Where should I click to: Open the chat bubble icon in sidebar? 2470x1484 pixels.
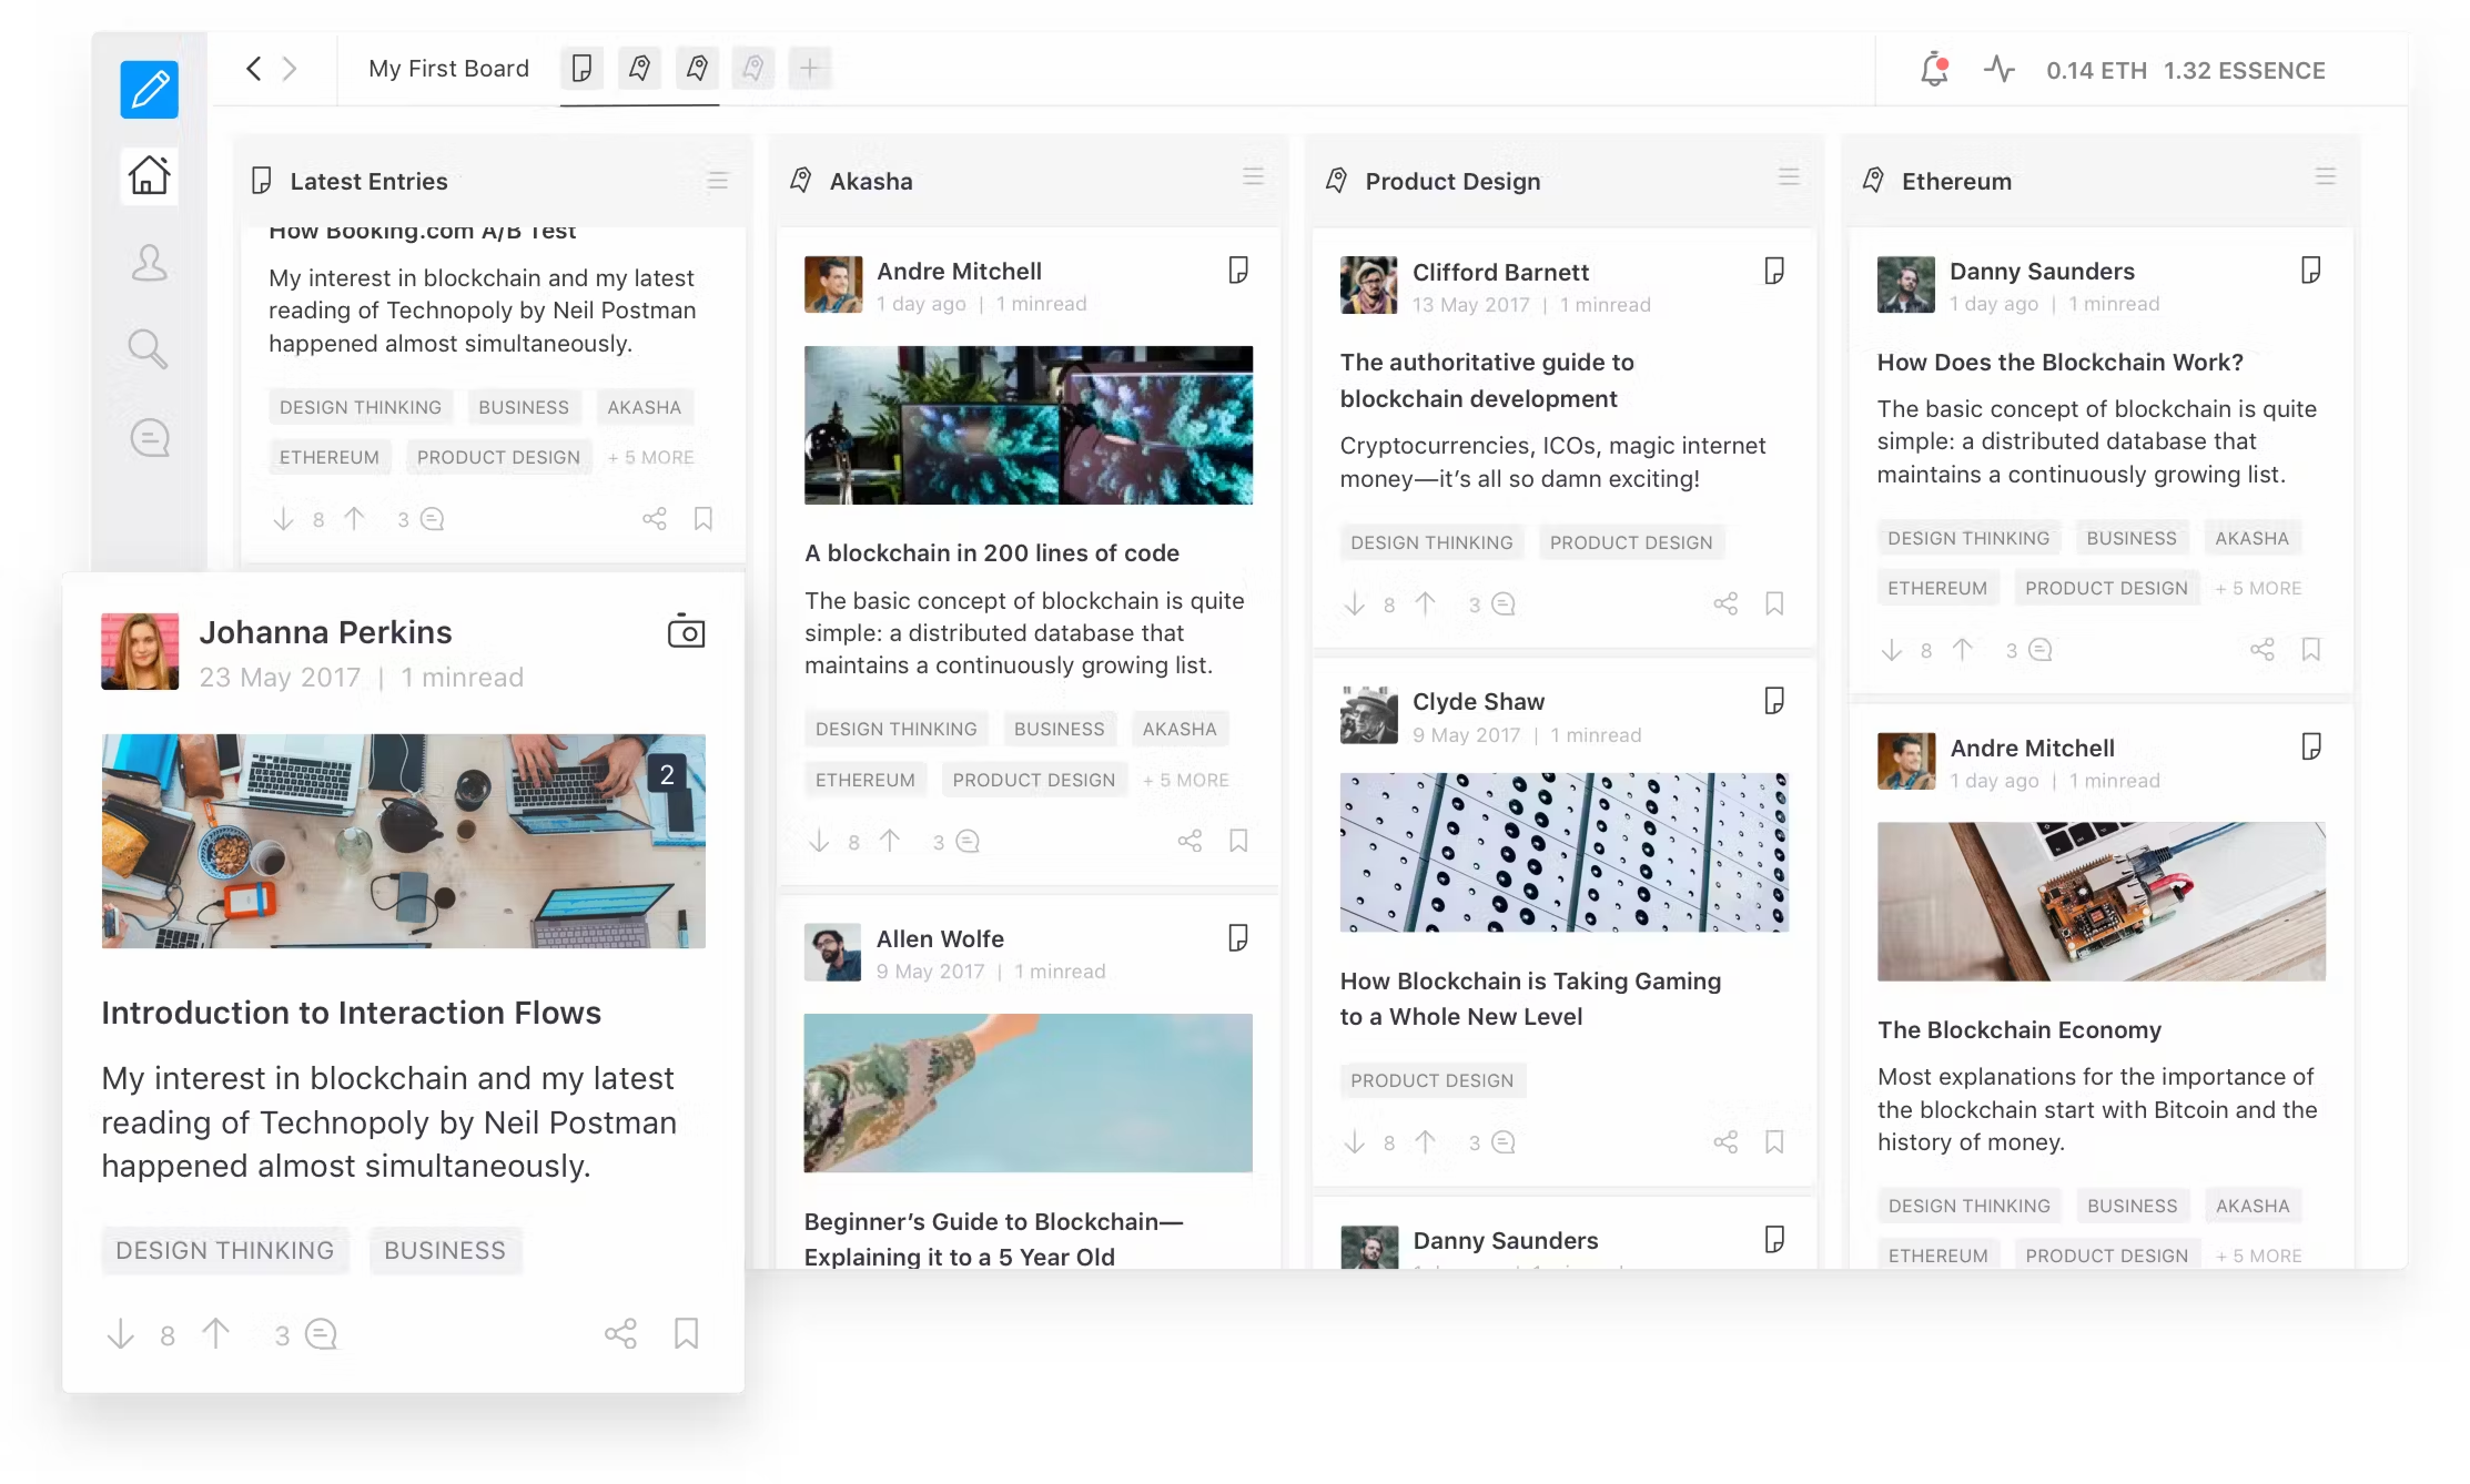[149, 437]
